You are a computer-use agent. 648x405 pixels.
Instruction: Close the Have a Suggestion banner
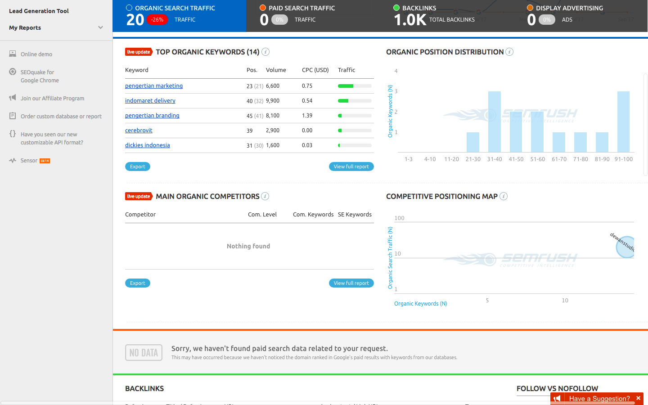(x=638, y=398)
